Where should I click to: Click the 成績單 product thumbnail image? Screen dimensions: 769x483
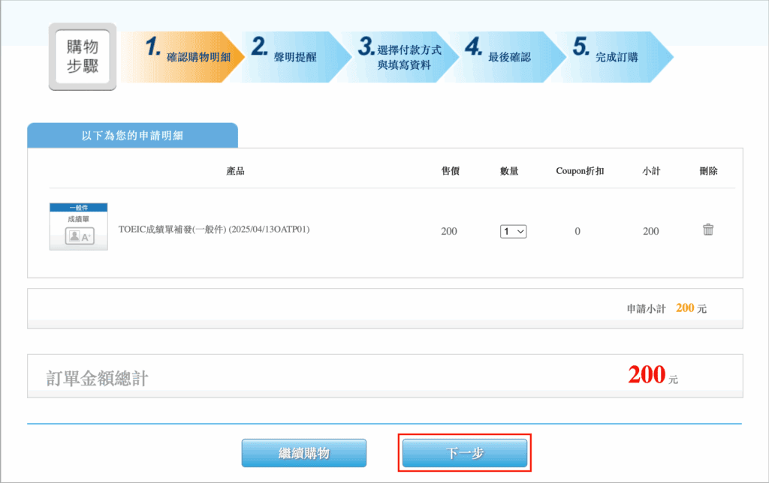click(78, 226)
